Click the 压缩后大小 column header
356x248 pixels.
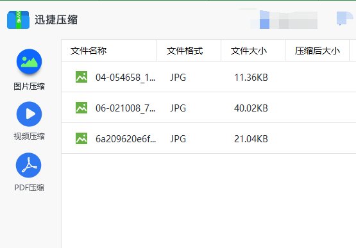click(x=318, y=51)
